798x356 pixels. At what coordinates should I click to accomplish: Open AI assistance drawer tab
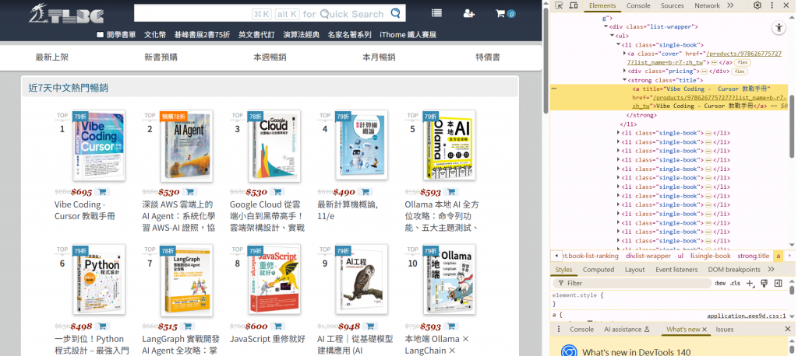tap(627, 329)
